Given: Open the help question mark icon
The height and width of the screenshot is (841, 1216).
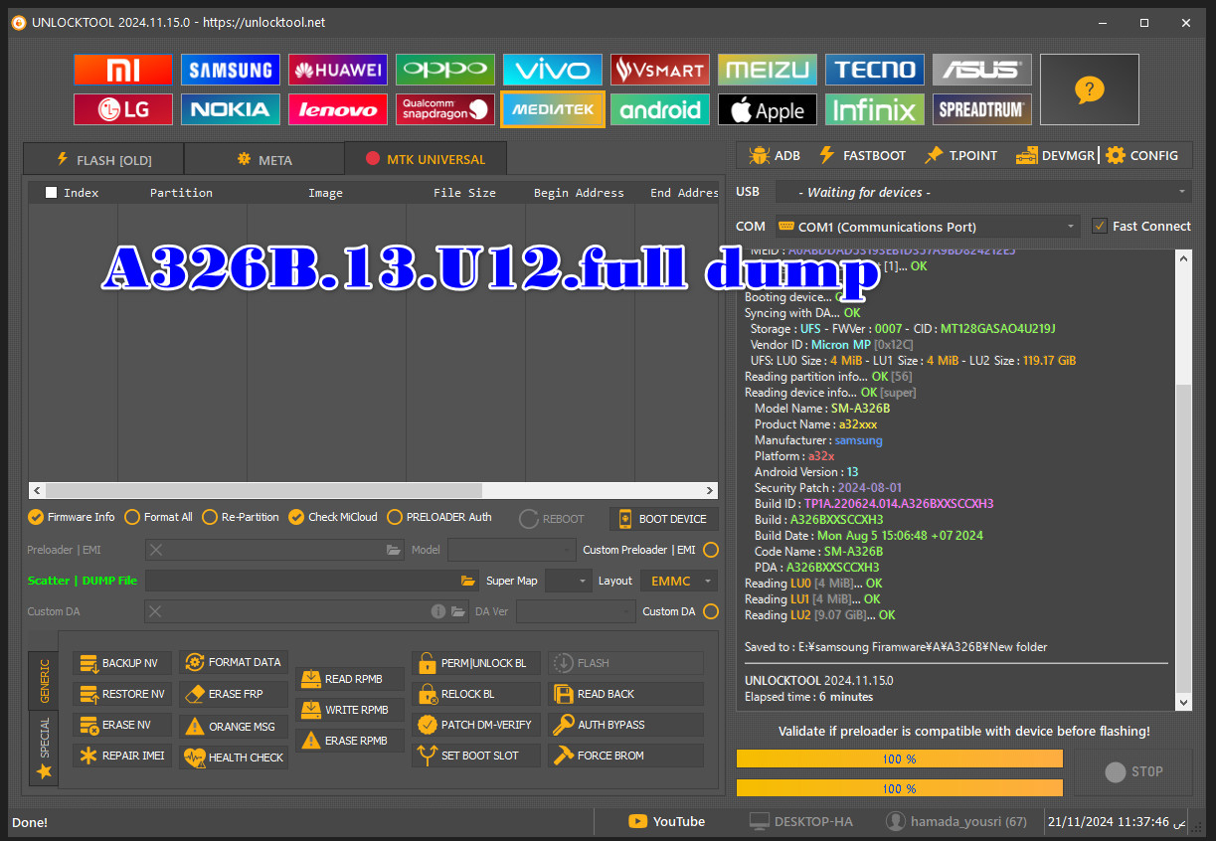Looking at the screenshot, I should [x=1090, y=89].
